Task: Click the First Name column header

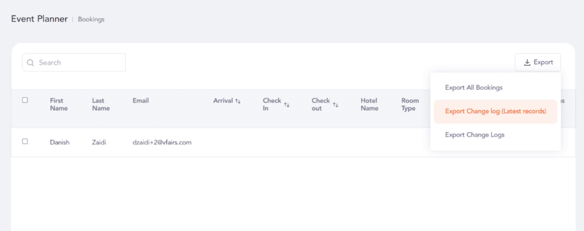Action: [x=59, y=104]
